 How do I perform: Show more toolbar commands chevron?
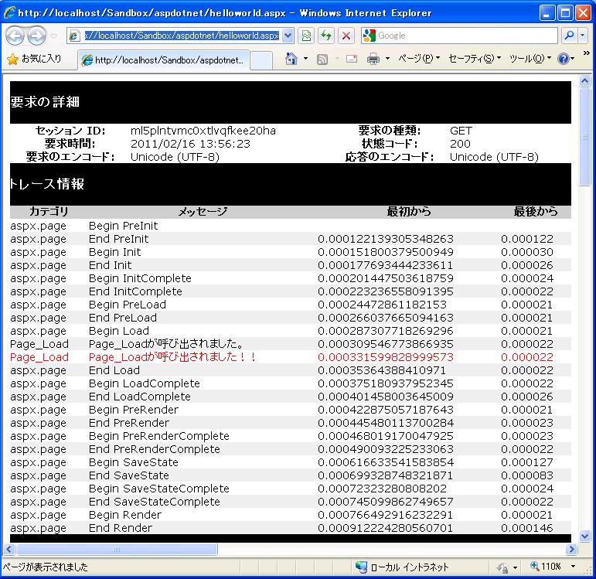tap(586, 53)
